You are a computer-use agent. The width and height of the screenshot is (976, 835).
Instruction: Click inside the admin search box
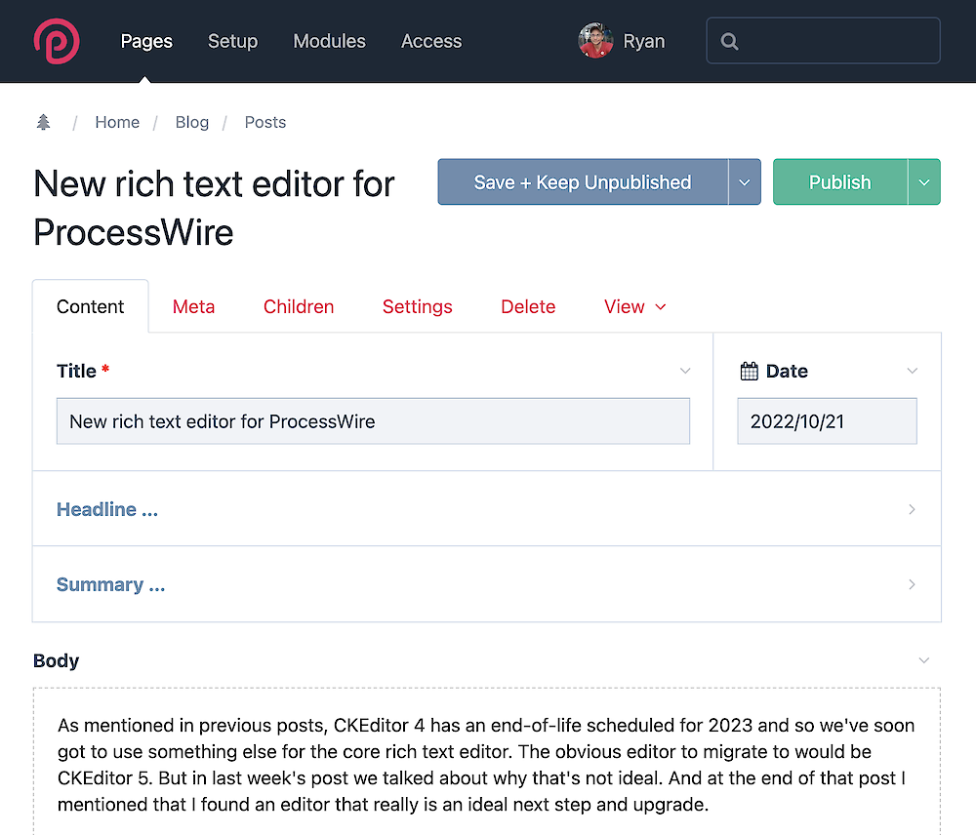click(823, 40)
